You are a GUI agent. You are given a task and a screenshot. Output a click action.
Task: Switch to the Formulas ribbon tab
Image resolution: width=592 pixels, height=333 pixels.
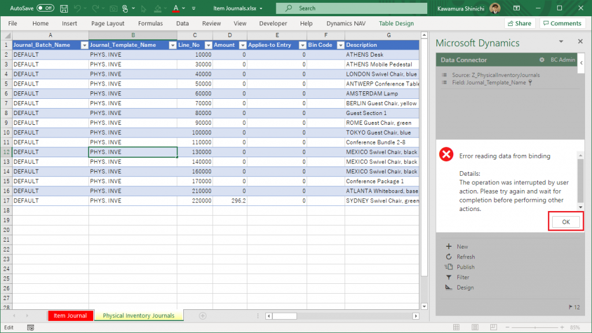point(150,23)
